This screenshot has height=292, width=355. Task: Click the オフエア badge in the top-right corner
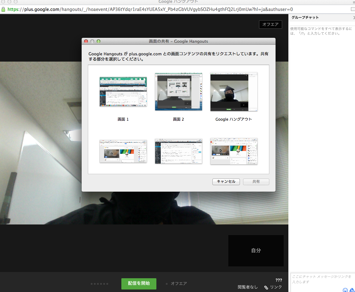coord(270,24)
